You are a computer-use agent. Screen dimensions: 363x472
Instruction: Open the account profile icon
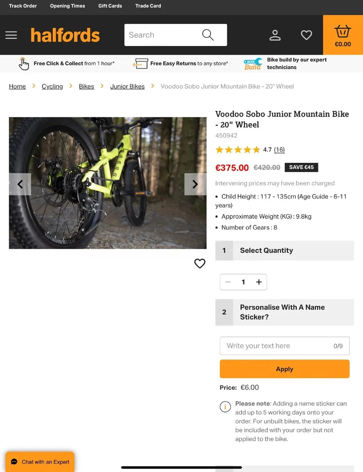pos(275,35)
